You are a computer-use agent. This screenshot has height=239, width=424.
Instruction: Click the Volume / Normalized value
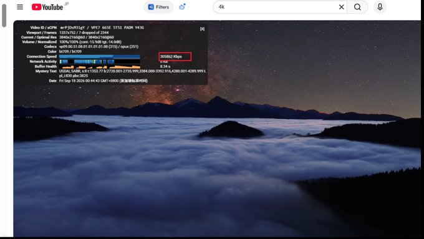[90, 42]
